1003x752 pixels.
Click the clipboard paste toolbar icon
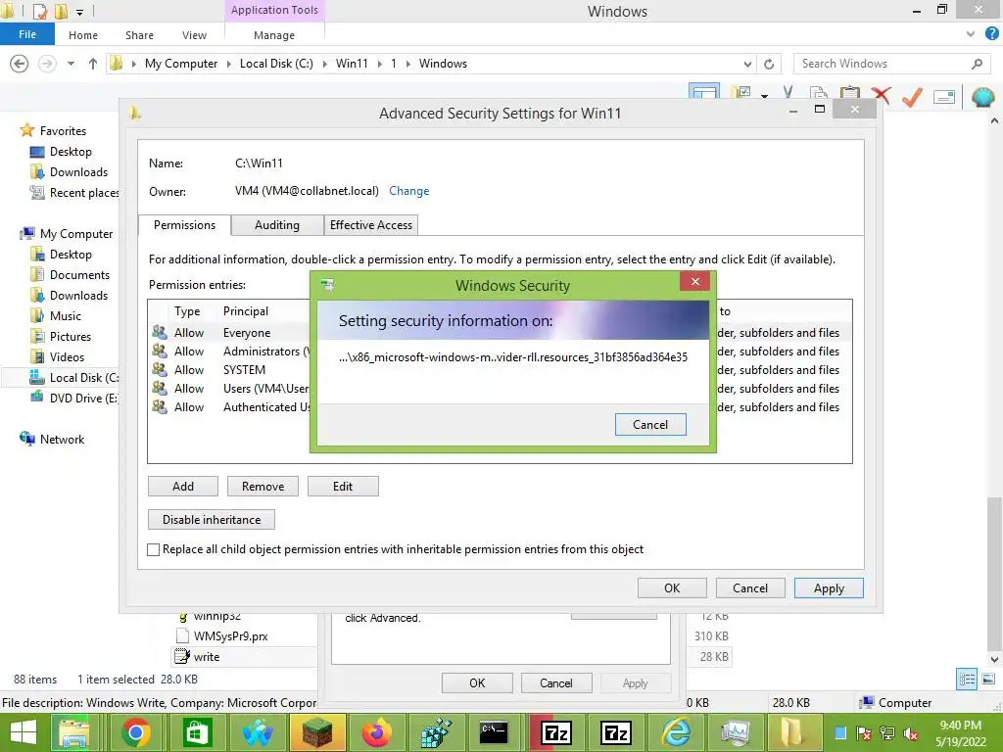(849, 94)
